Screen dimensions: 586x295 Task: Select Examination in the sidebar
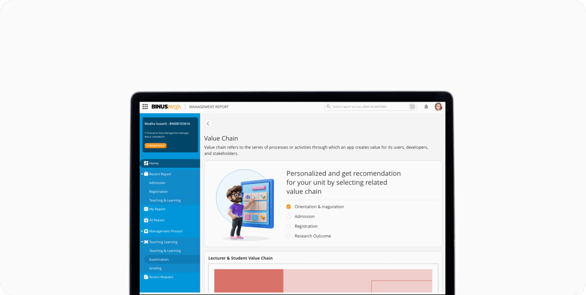click(x=159, y=260)
